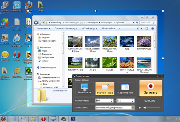Click the Записать record button

pyautogui.click(x=151, y=88)
